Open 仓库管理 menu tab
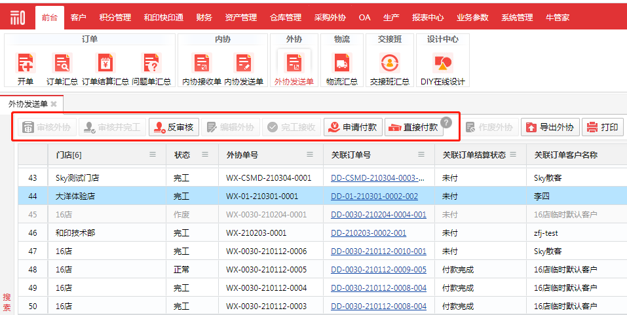The image size is (627, 315). 285,18
